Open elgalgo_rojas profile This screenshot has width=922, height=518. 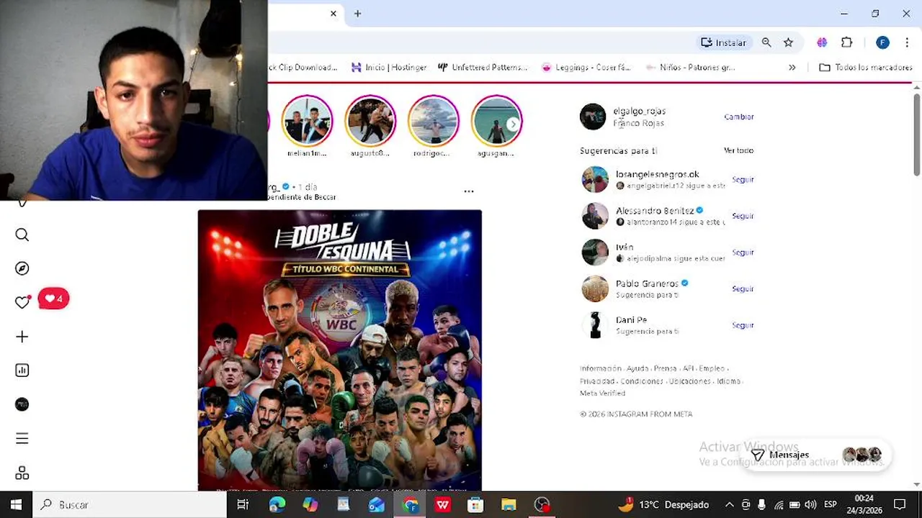pyautogui.click(x=640, y=111)
